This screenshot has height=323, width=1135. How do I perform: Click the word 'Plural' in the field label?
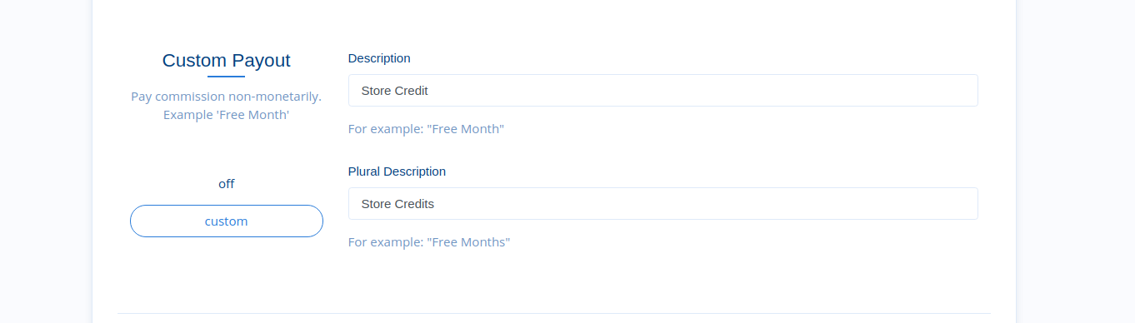[x=364, y=171]
